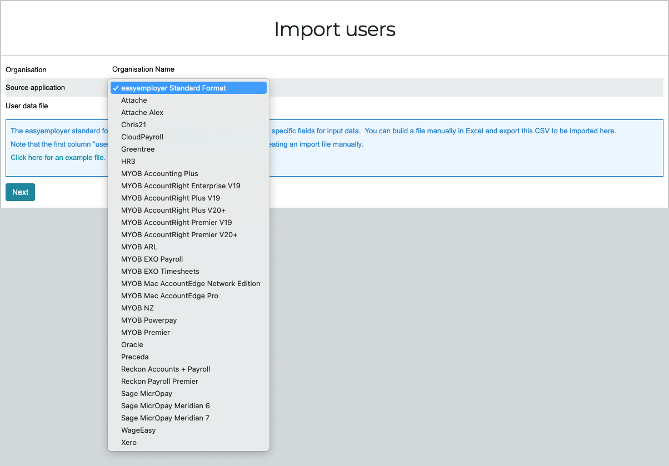Select MYOB EXO Payroll
This screenshot has width=669, height=466.
point(188,259)
